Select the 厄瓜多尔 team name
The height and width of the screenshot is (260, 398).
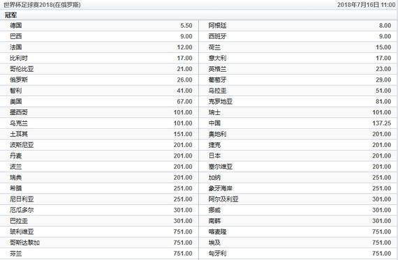click(x=22, y=210)
